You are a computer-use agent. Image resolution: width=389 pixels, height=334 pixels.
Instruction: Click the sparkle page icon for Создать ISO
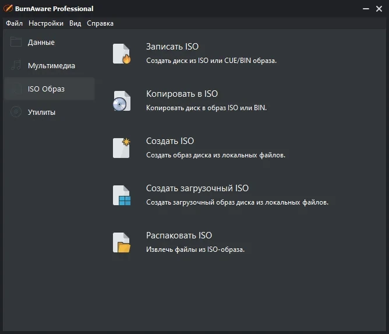click(122, 148)
